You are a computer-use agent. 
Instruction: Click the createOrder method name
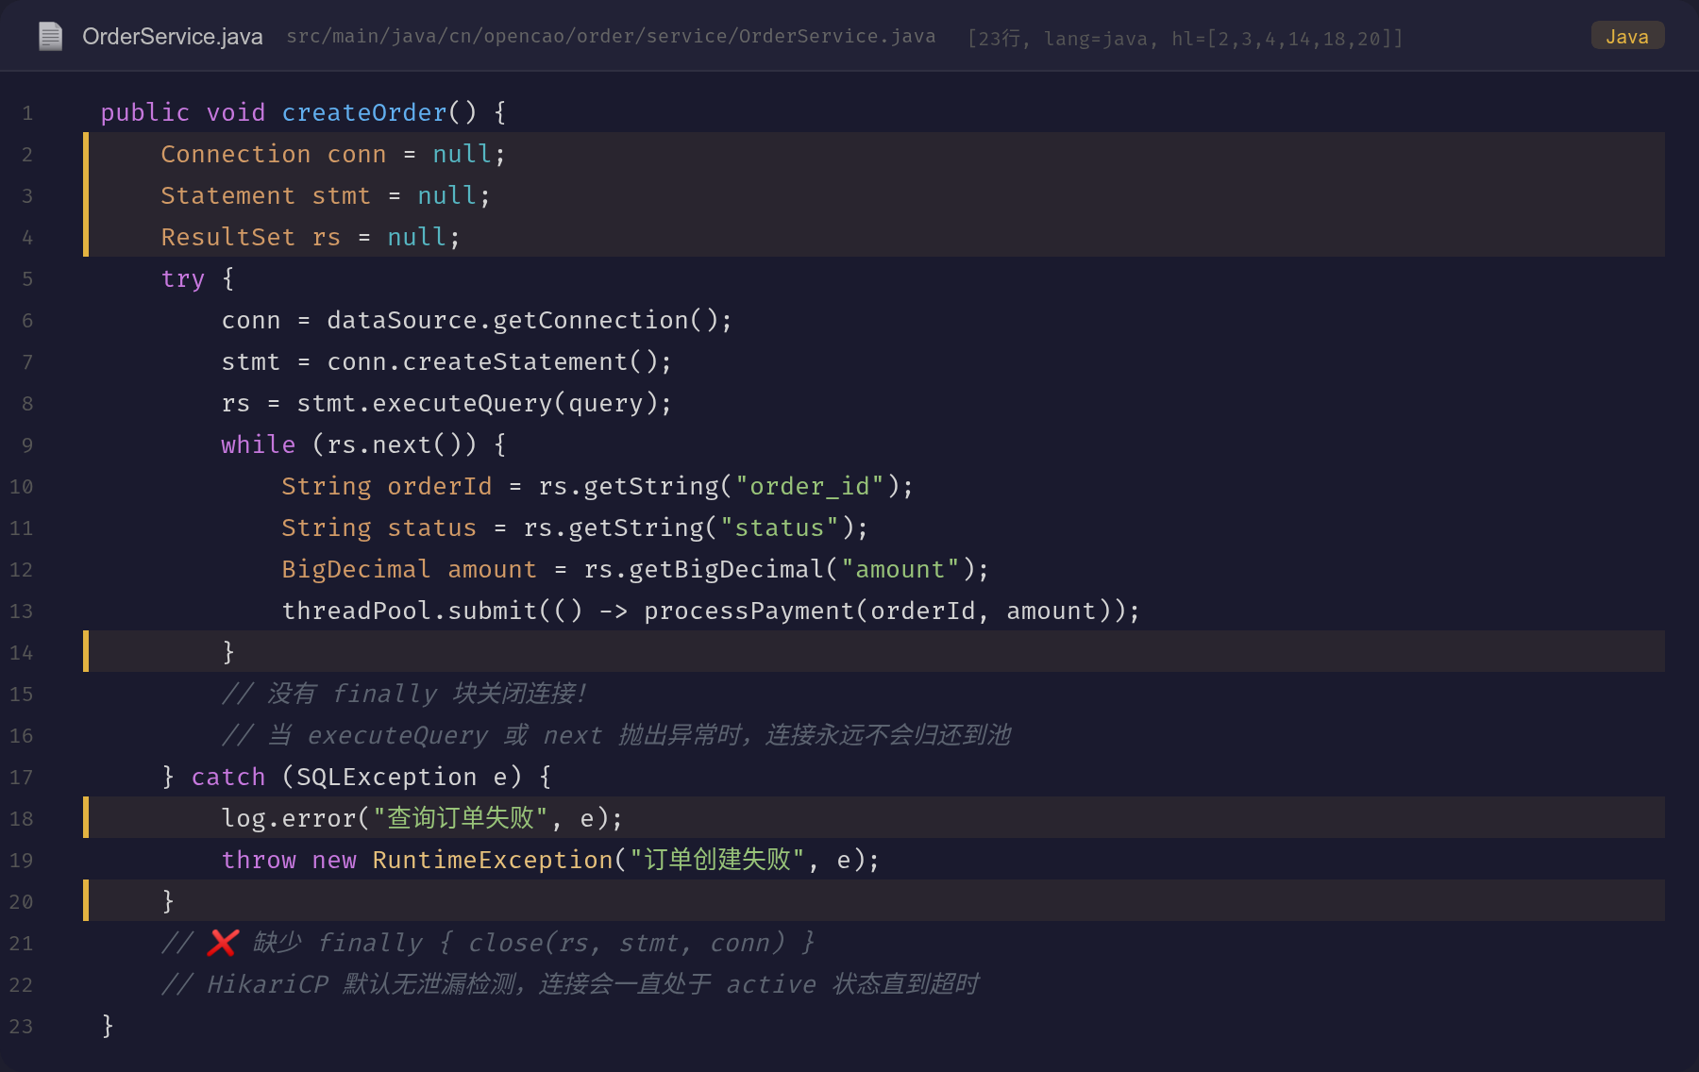click(x=364, y=112)
